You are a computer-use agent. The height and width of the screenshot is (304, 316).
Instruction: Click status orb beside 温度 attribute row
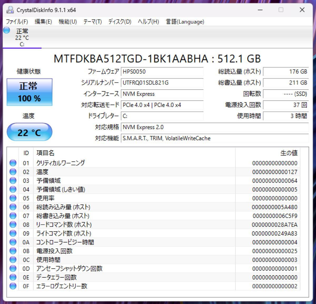tap(13, 172)
